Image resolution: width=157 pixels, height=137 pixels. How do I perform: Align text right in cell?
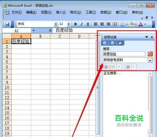point(108,24)
